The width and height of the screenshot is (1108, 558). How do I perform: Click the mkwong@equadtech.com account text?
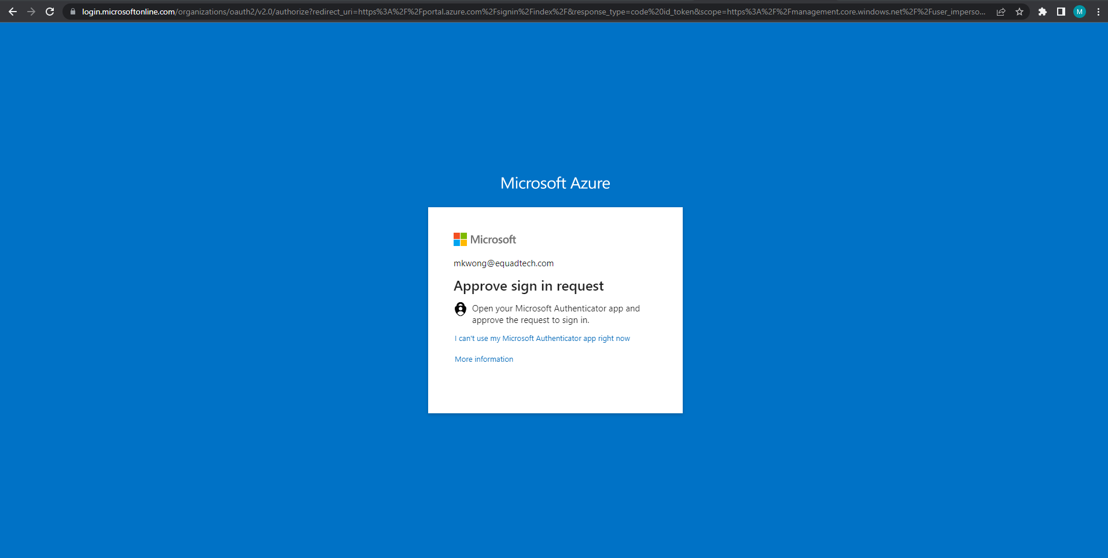(503, 263)
